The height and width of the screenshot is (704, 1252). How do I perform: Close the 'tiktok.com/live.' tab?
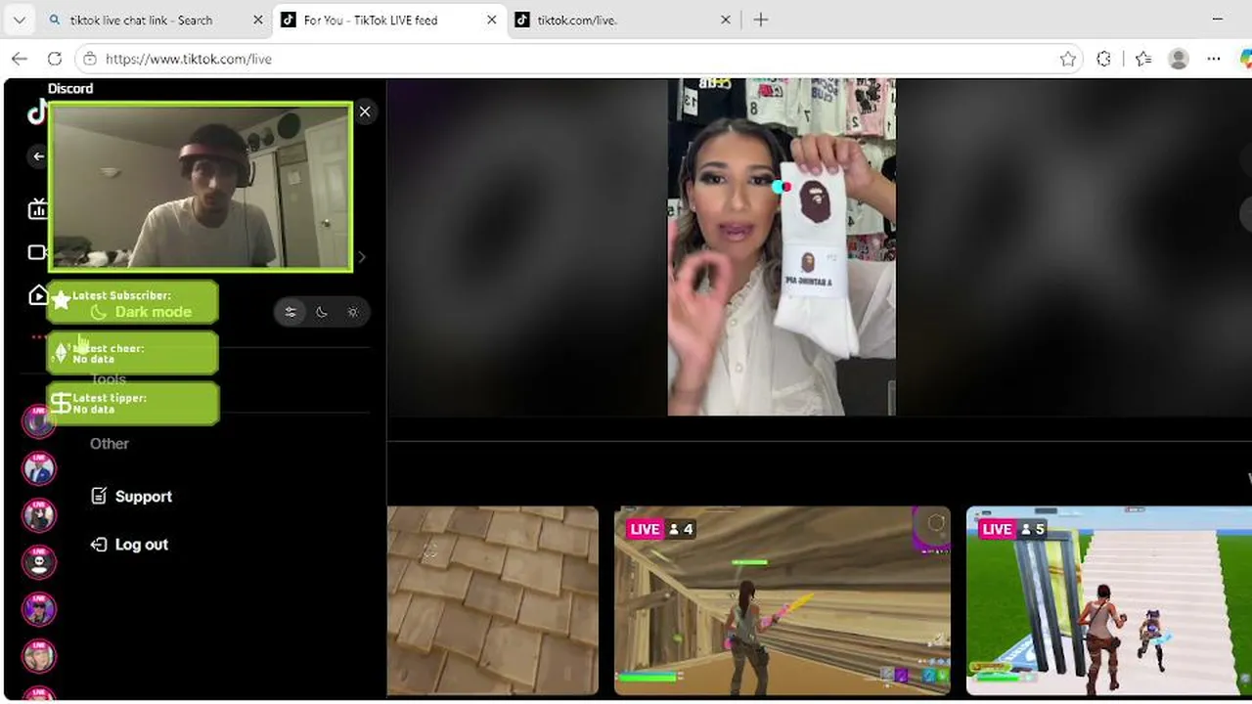[x=726, y=20]
